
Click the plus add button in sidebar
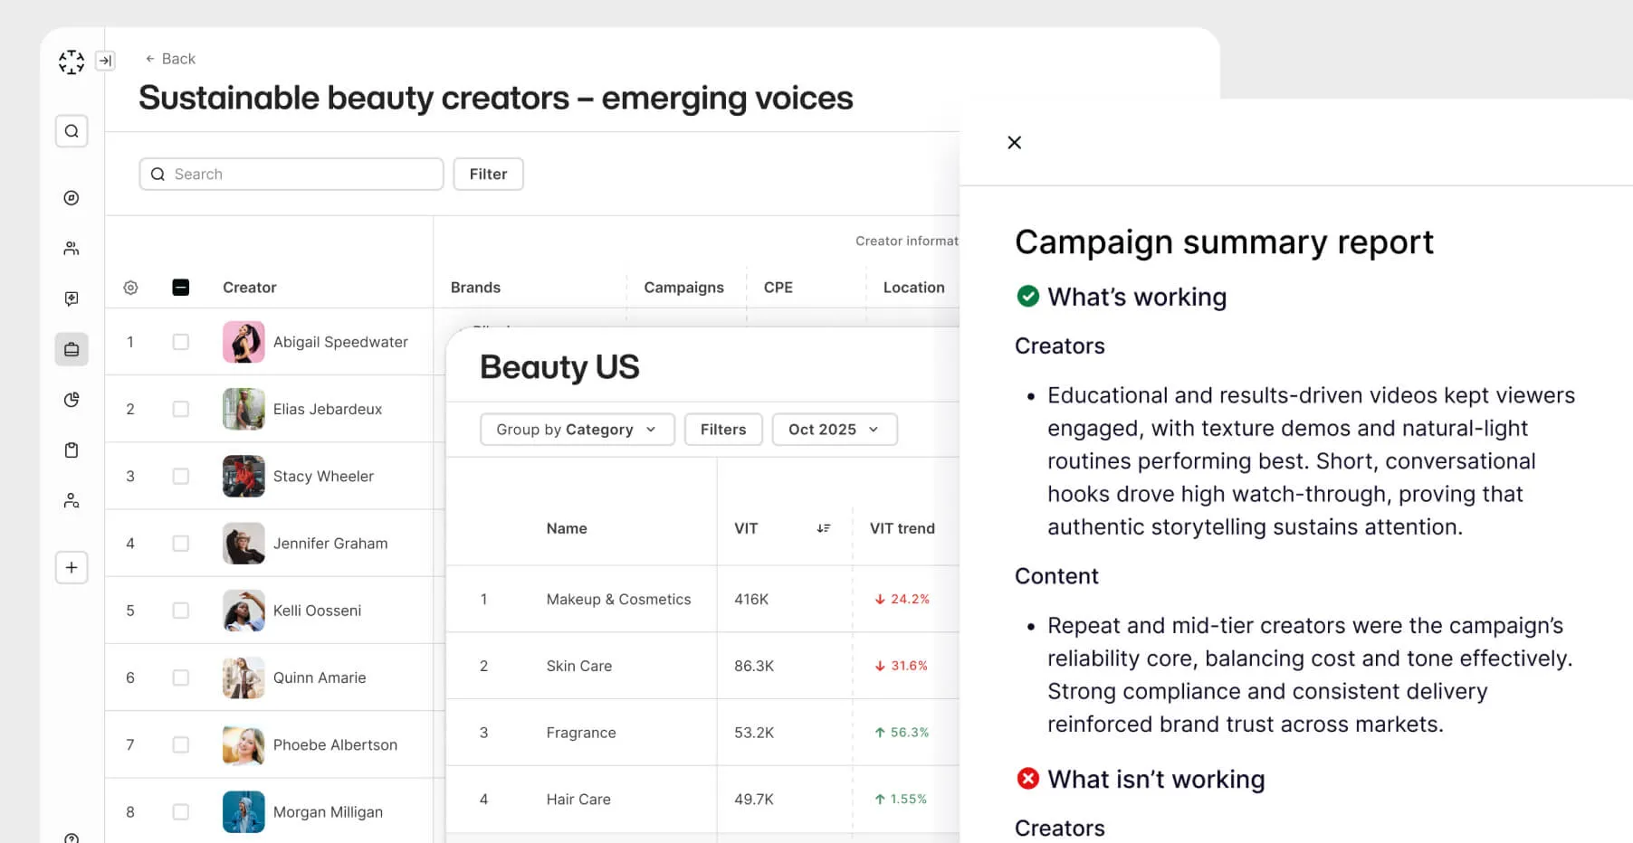pyautogui.click(x=72, y=568)
